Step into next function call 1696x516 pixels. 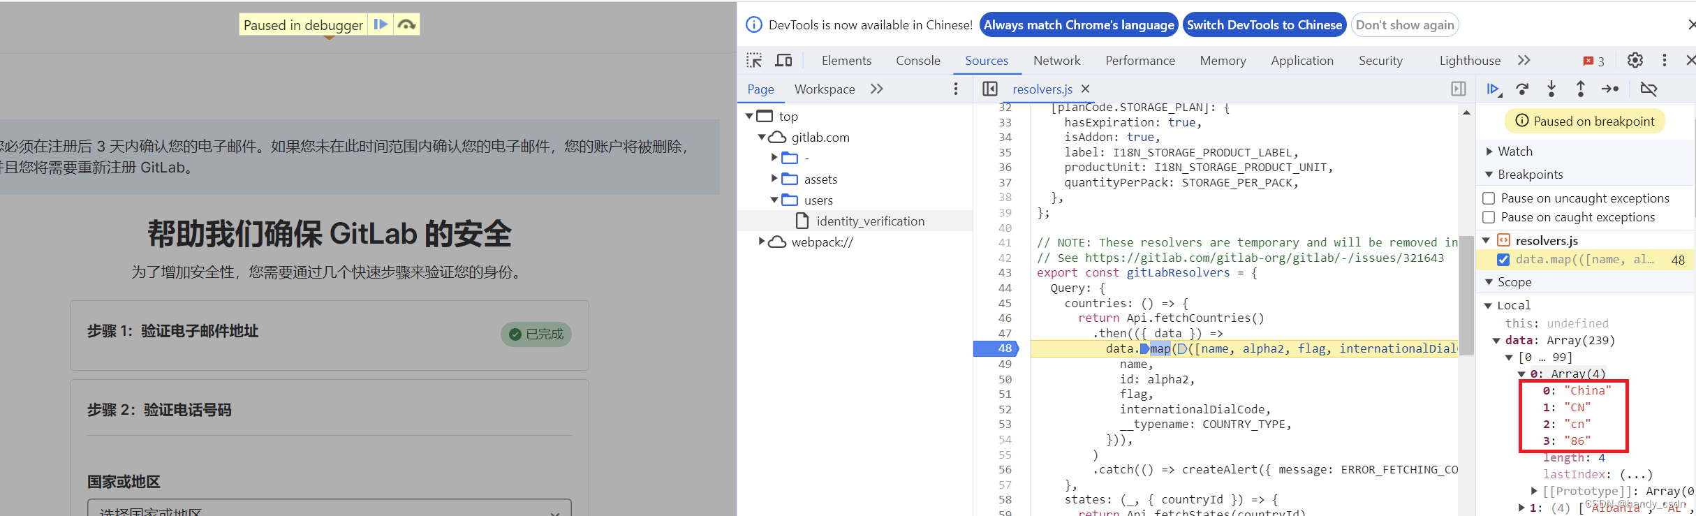(1551, 89)
